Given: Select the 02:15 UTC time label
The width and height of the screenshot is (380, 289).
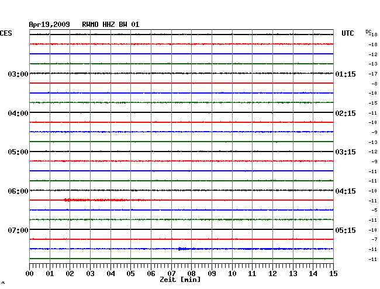Looking at the screenshot, I should tap(346, 113).
